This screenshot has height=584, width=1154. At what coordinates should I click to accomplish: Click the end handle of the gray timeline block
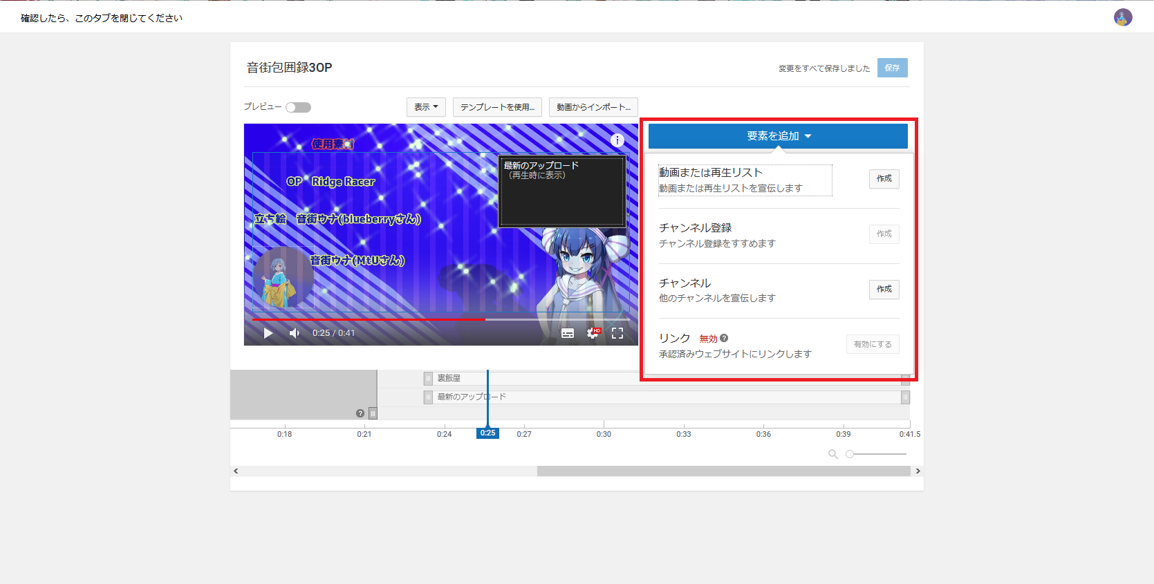373,413
